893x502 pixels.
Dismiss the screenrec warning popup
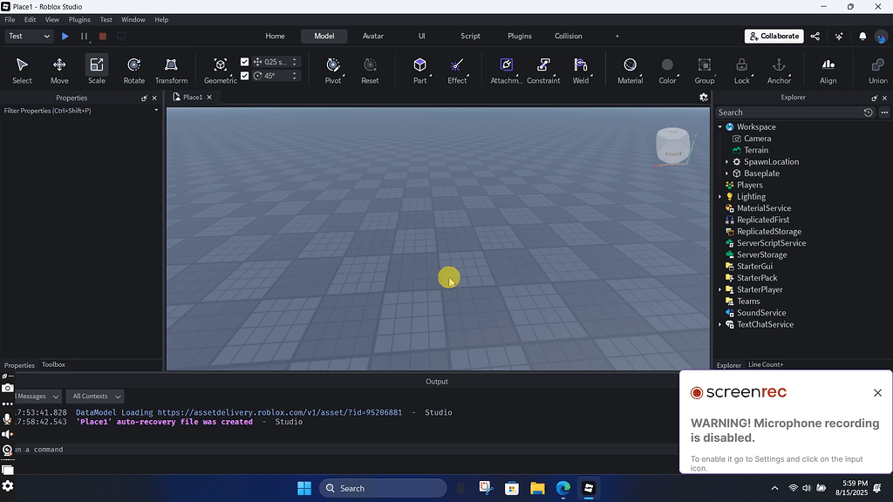point(877,393)
